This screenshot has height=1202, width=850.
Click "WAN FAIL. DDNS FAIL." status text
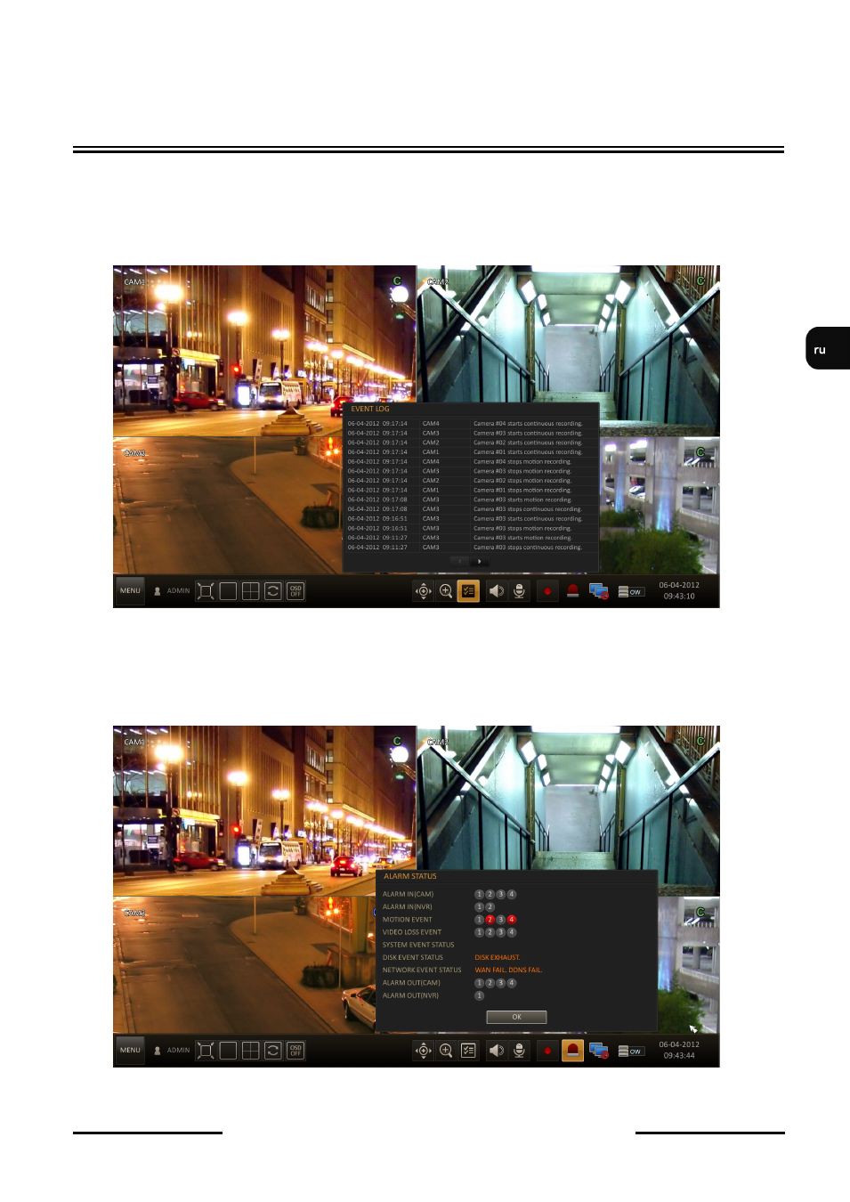click(x=508, y=971)
